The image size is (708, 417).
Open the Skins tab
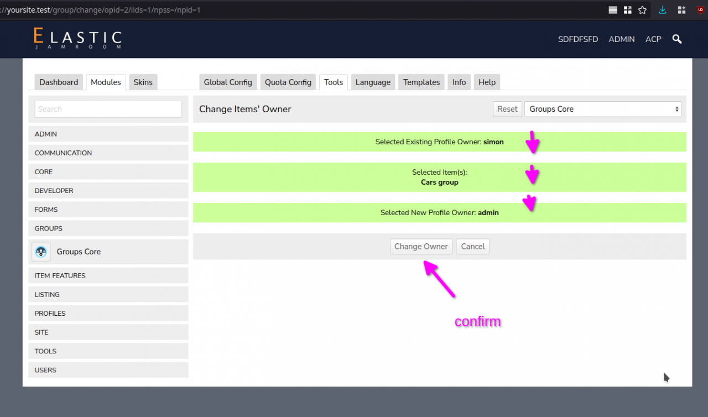tap(143, 82)
